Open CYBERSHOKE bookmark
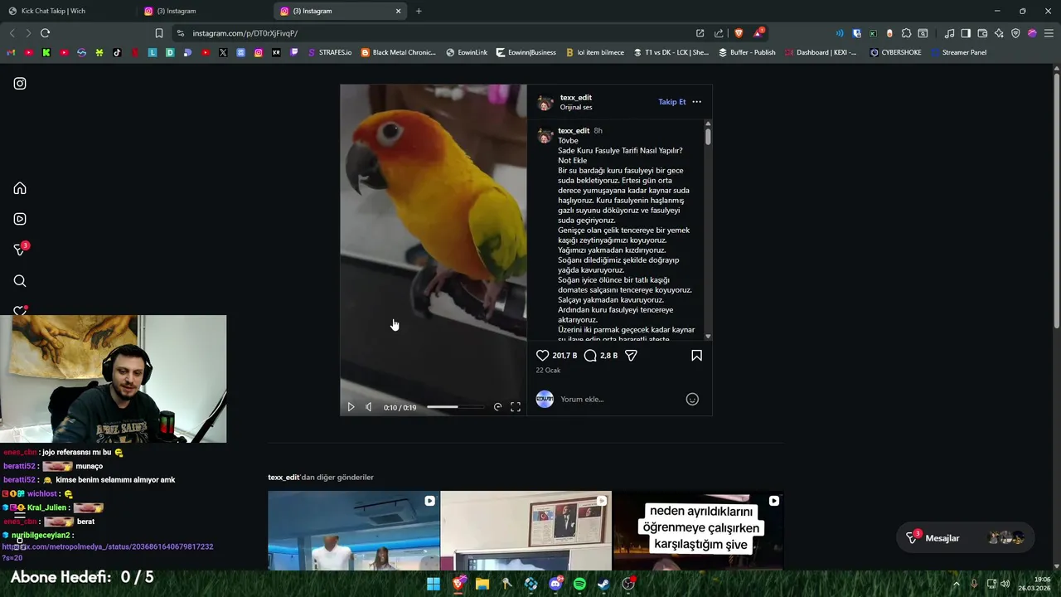This screenshot has height=597, width=1061. click(896, 52)
